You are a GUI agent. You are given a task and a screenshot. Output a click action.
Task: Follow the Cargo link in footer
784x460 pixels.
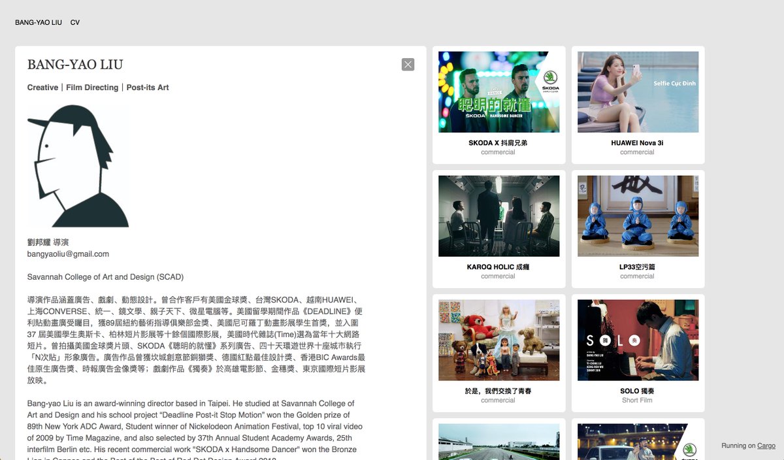click(766, 446)
